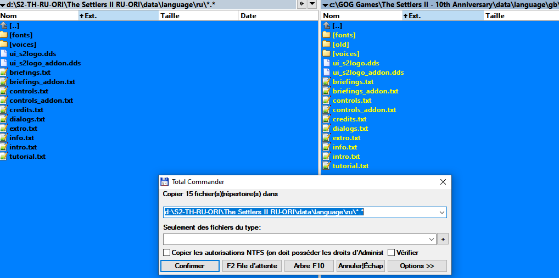Select controls_addon.txt in left panel
The height and width of the screenshot is (278, 559).
tap(41, 101)
